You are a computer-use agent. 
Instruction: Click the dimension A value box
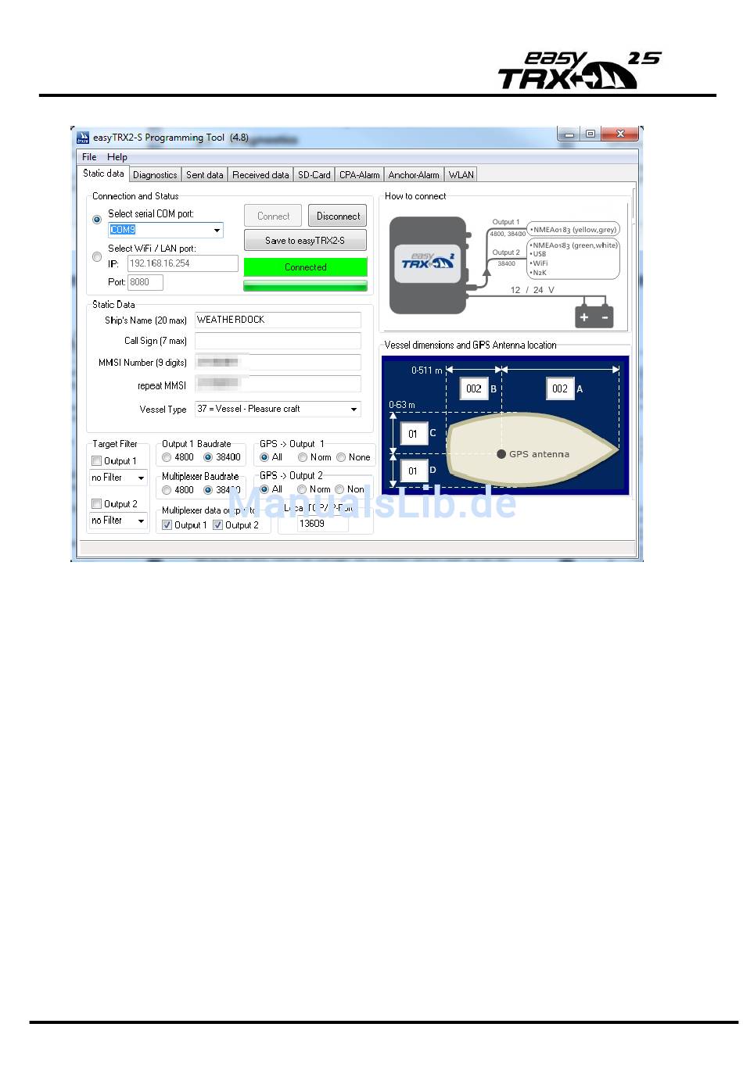(559, 388)
